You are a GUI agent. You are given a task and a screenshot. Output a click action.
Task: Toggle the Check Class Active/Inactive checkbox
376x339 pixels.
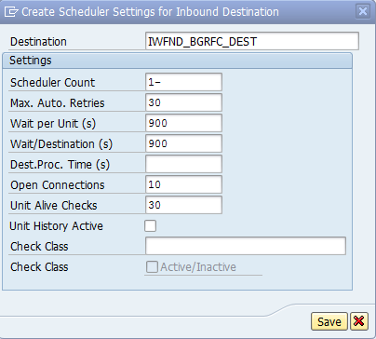click(152, 266)
